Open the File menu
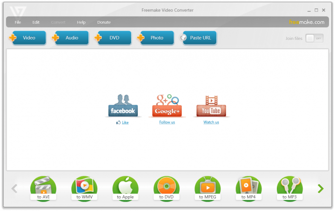 [18, 22]
